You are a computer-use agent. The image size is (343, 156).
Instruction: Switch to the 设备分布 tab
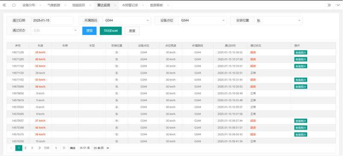pyautogui.click(x=29, y=5)
